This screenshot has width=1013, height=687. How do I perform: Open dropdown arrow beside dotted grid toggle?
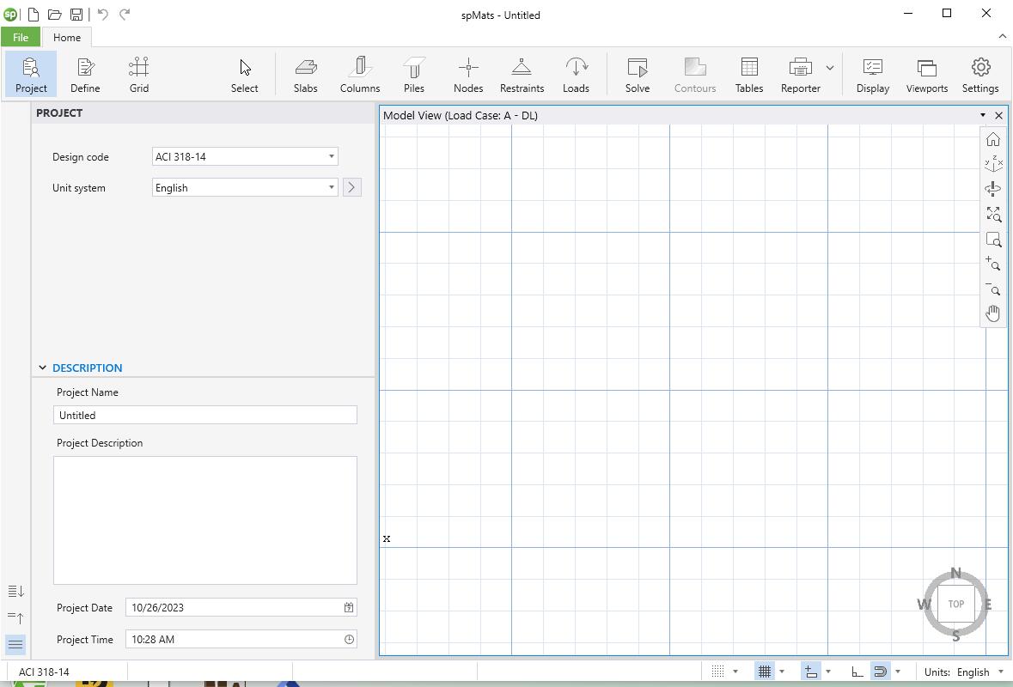[x=735, y=672]
